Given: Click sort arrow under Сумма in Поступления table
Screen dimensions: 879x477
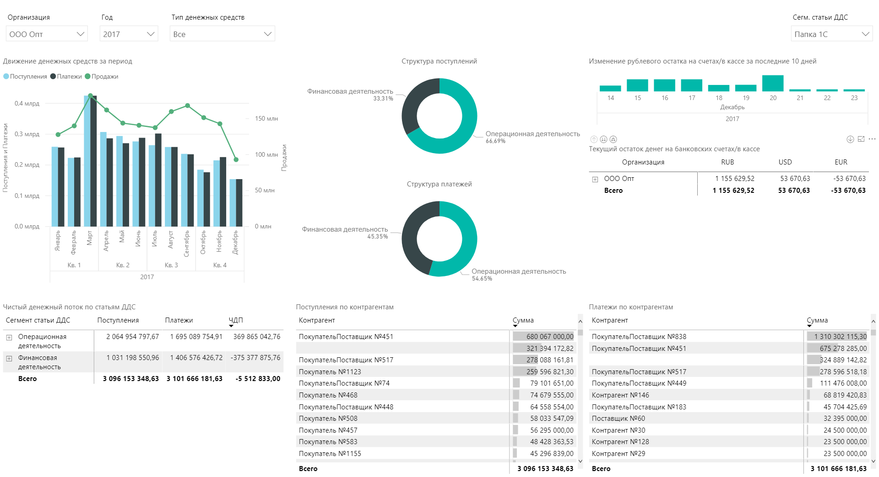Looking at the screenshot, I should click(x=515, y=326).
